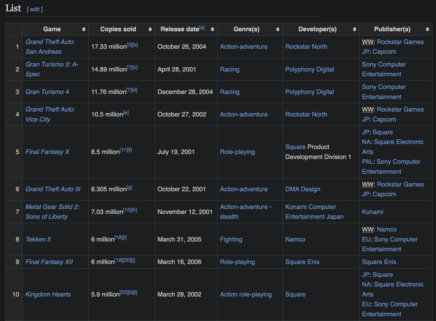Open reference [20] in Final Fantasy XII row

coord(127,260)
